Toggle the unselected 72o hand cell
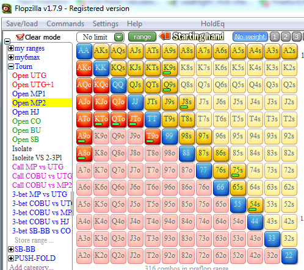Viewport: 304px width, 270px height. [204, 255]
